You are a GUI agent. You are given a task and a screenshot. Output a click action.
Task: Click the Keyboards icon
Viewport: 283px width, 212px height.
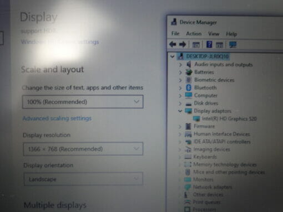[188, 157]
